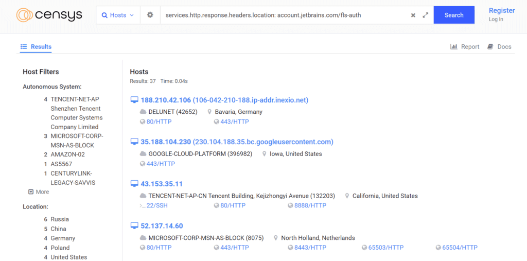This screenshot has width=527, height=261.
Task: Filter results by Russia location
Action: [x=59, y=219]
